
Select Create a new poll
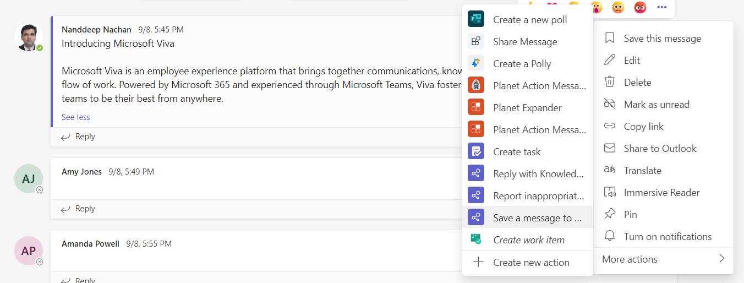click(x=529, y=20)
